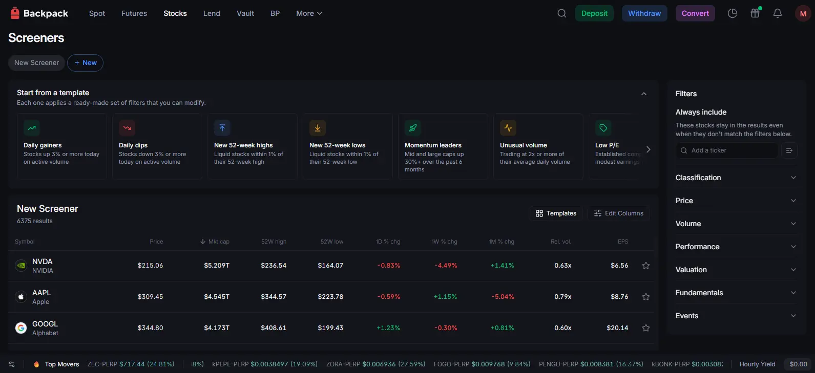
Task: Expand the Classification filter
Action: coord(736,178)
